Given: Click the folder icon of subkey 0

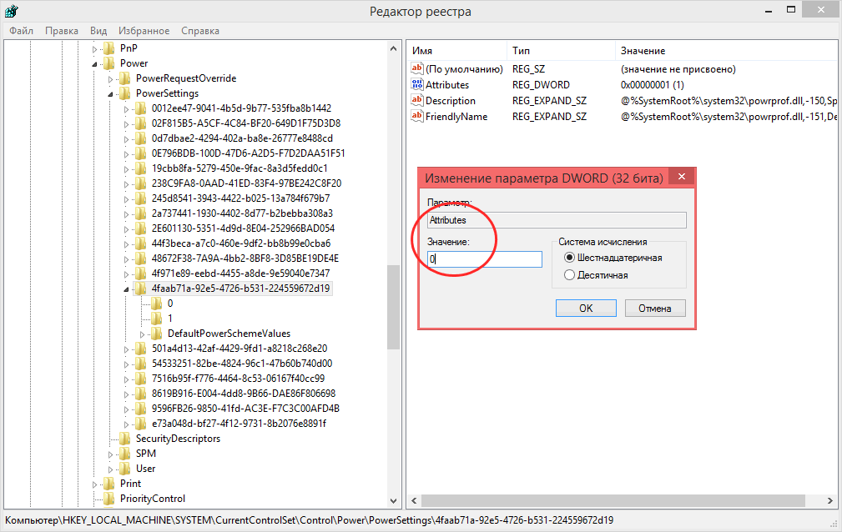Looking at the screenshot, I should click(x=157, y=304).
